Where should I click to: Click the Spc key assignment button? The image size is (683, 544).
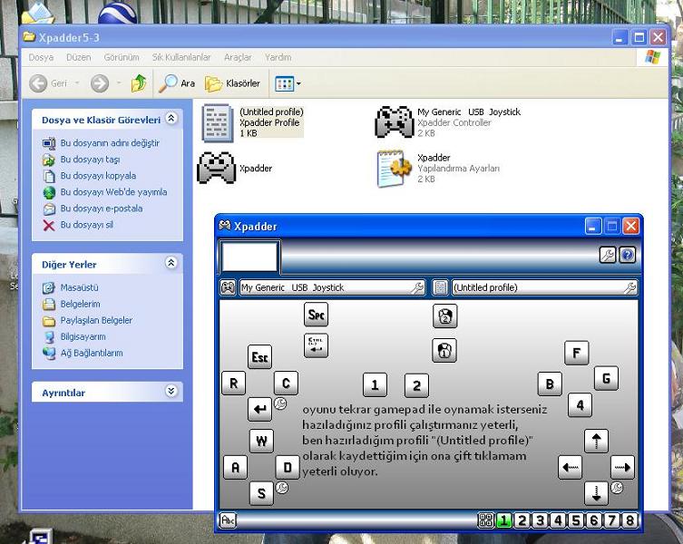click(x=316, y=314)
